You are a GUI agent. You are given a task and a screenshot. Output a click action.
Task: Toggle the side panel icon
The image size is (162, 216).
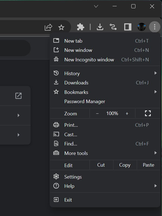coord(128,27)
